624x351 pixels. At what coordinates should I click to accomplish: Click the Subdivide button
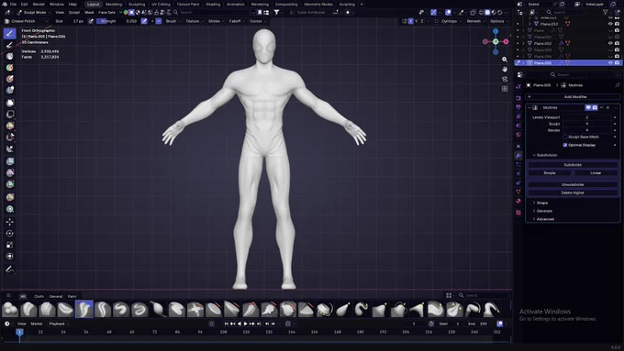pyautogui.click(x=573, y=165)
